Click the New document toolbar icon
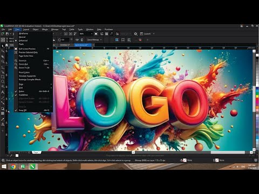 [2, 34]
